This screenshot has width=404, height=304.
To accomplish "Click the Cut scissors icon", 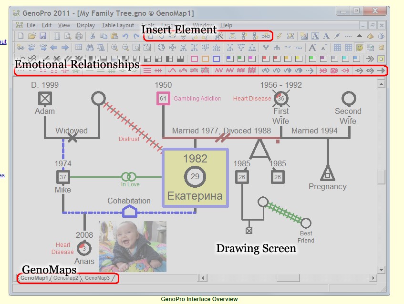I will click(93, 36).
